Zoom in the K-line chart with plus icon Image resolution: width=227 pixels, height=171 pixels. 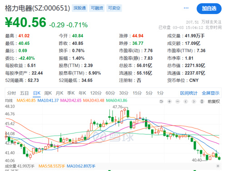tap(169, 102)
